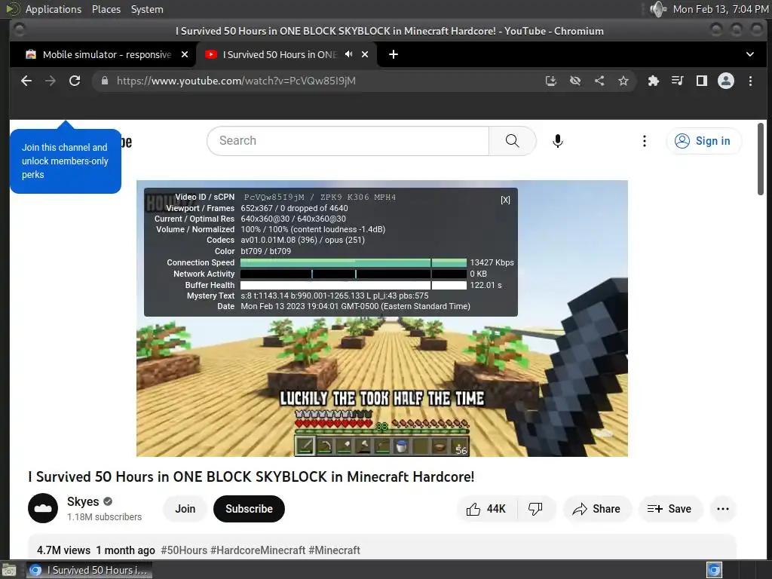Viewport: 772px width, 579px height.
Task: Click the crossed-out eye icon in address bar
Action: (575, 81)
